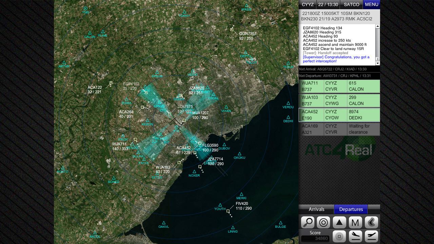The width and height of the screenshot is (434, 244).
Task: Click the landing airplane icon
Action: [355, 236]
